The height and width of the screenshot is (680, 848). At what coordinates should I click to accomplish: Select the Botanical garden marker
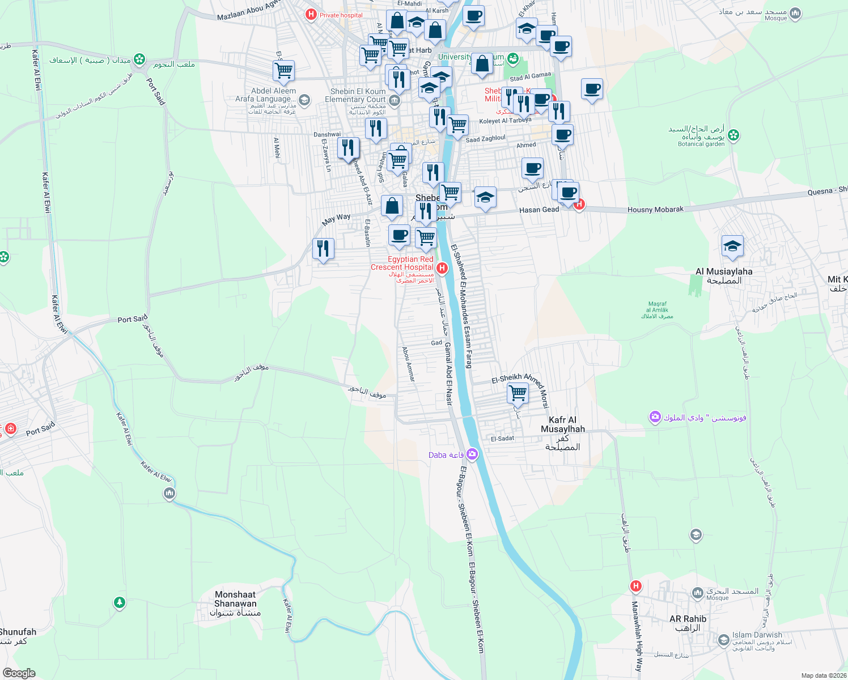pos(733,135)
